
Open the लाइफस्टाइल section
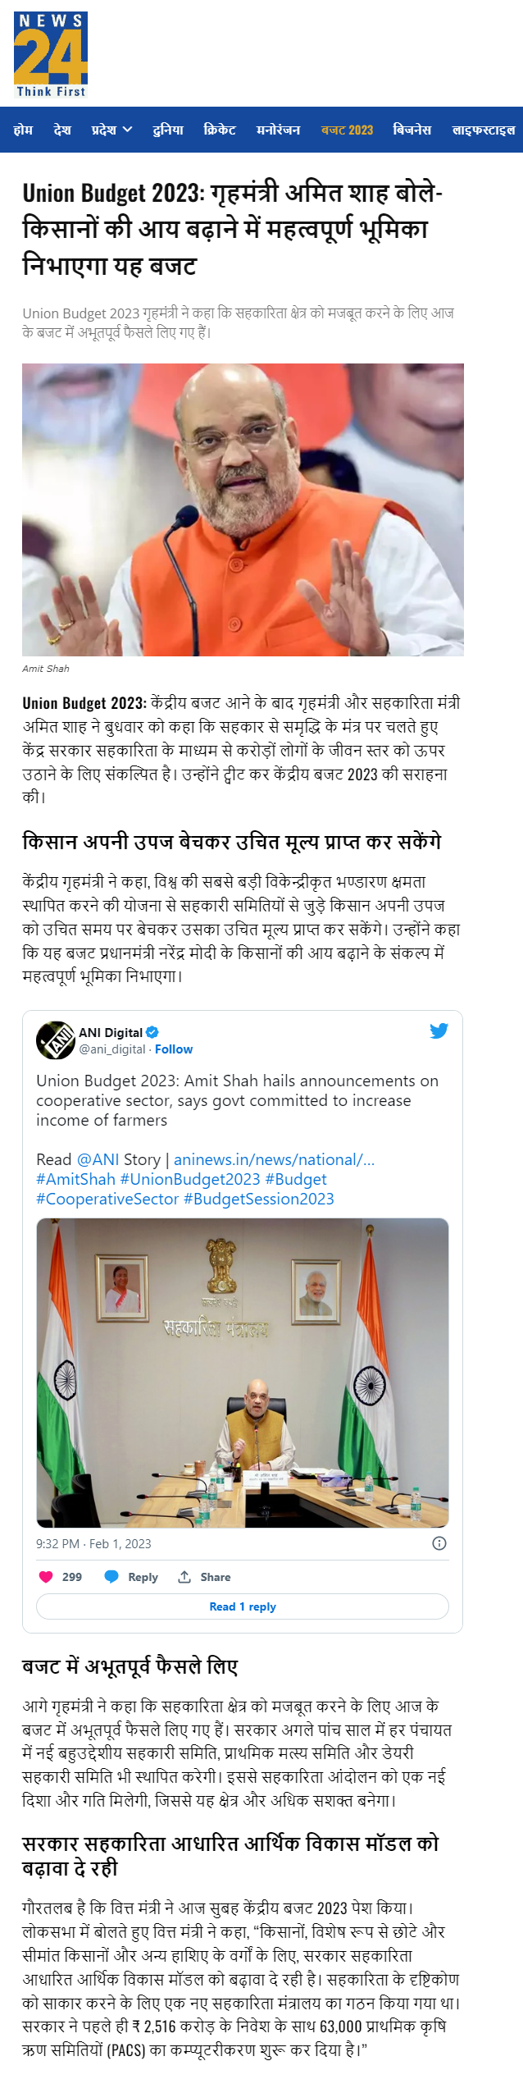(483, 130)
